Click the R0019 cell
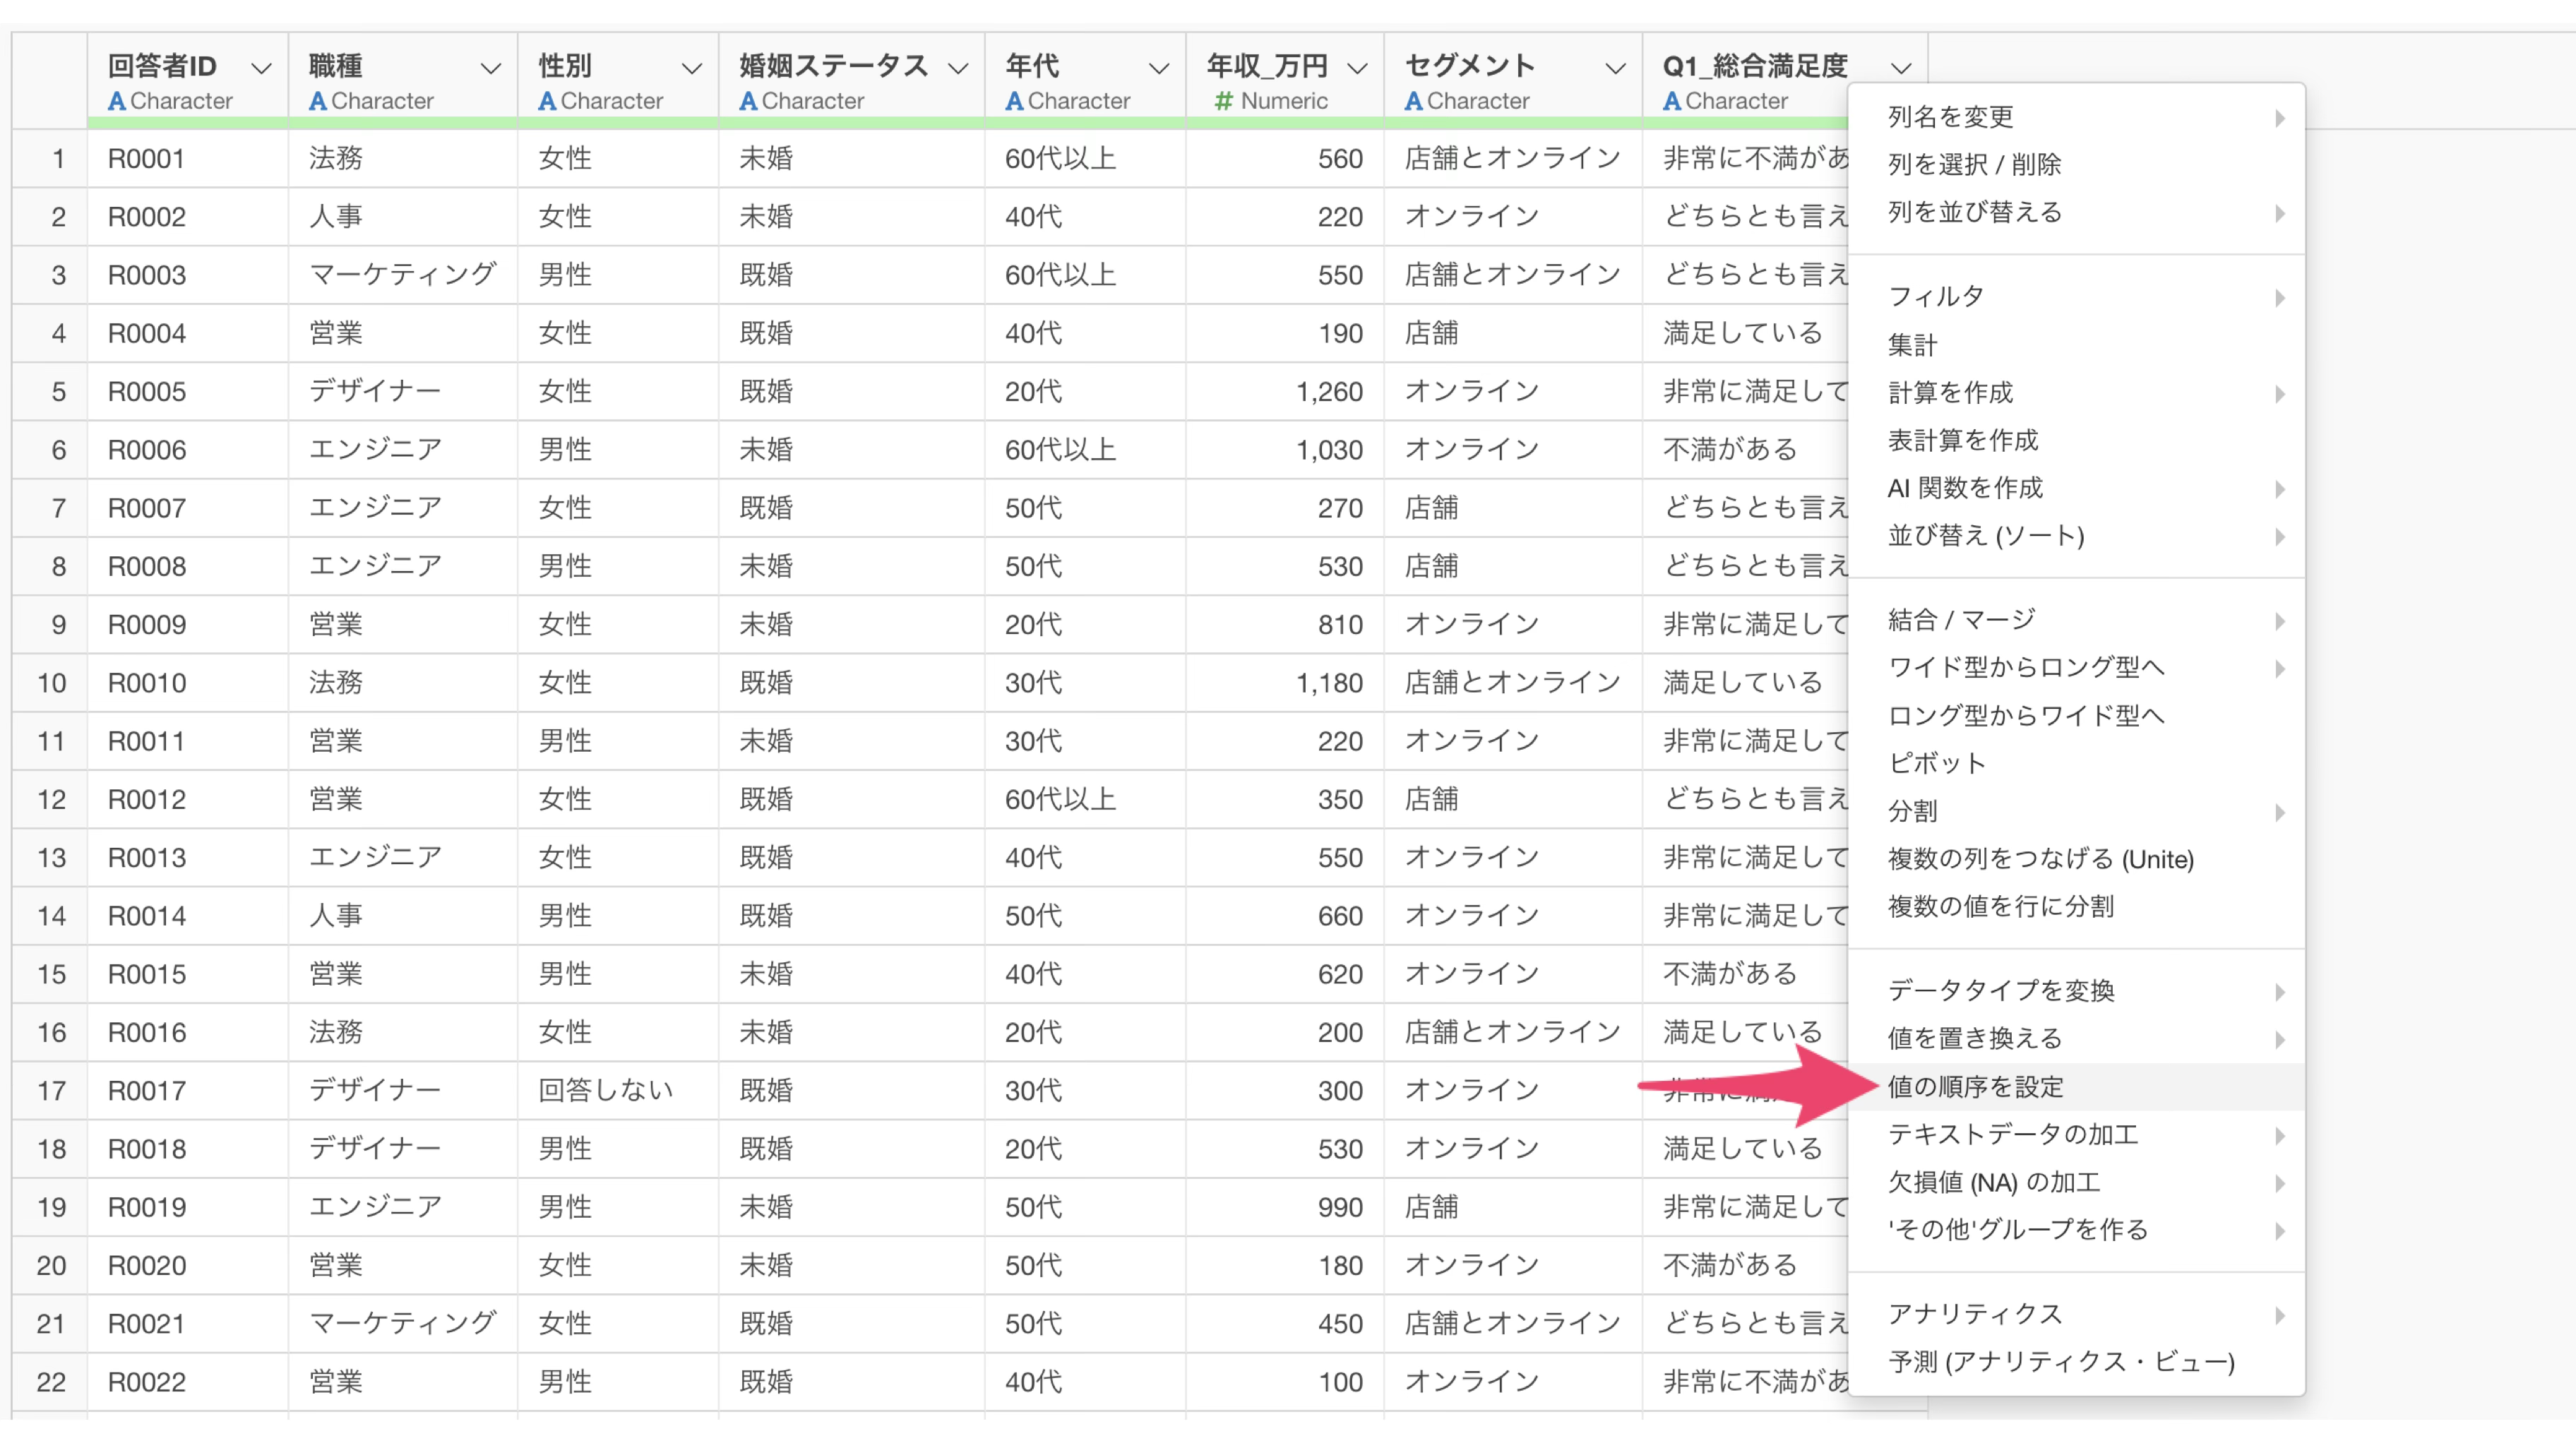 [188, 1207]
